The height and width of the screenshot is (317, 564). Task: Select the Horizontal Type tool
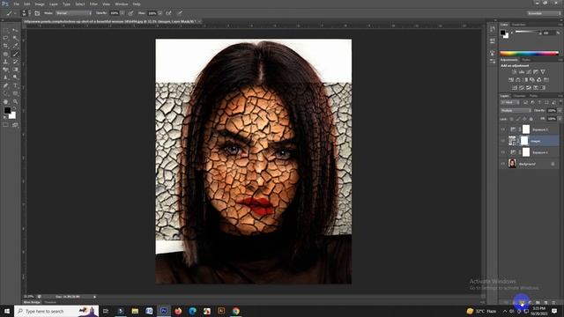click(15, 85)
